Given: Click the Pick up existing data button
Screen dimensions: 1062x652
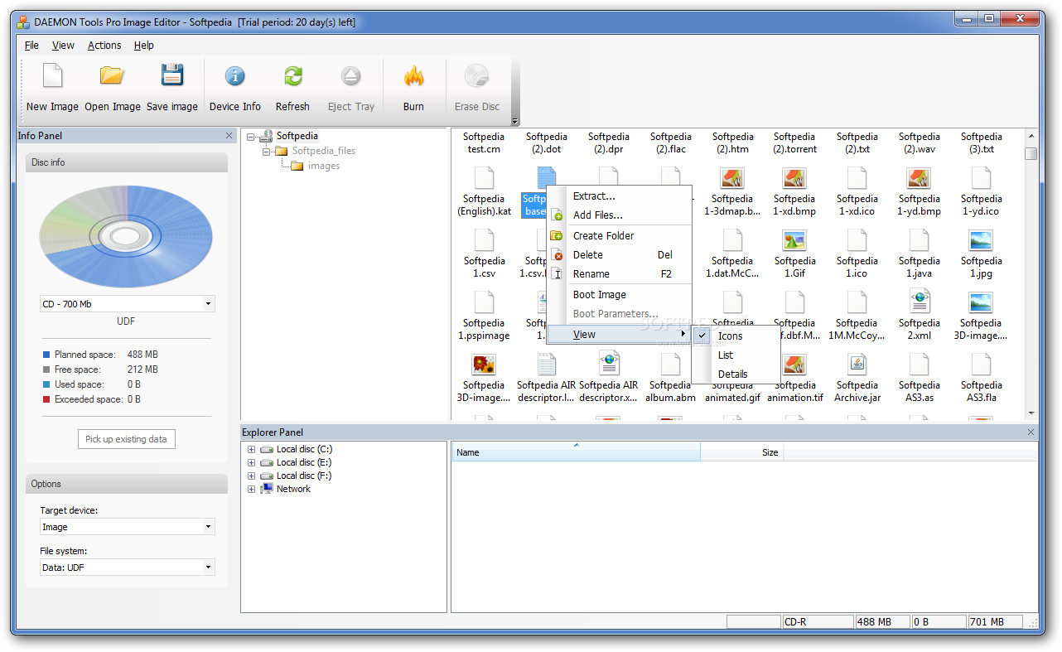Looking at the screenshot, I should pyautogui.click(x=126, y=439).
